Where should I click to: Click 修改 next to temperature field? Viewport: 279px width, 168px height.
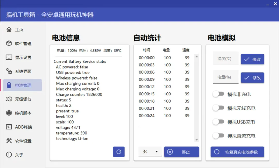[252, 59]
